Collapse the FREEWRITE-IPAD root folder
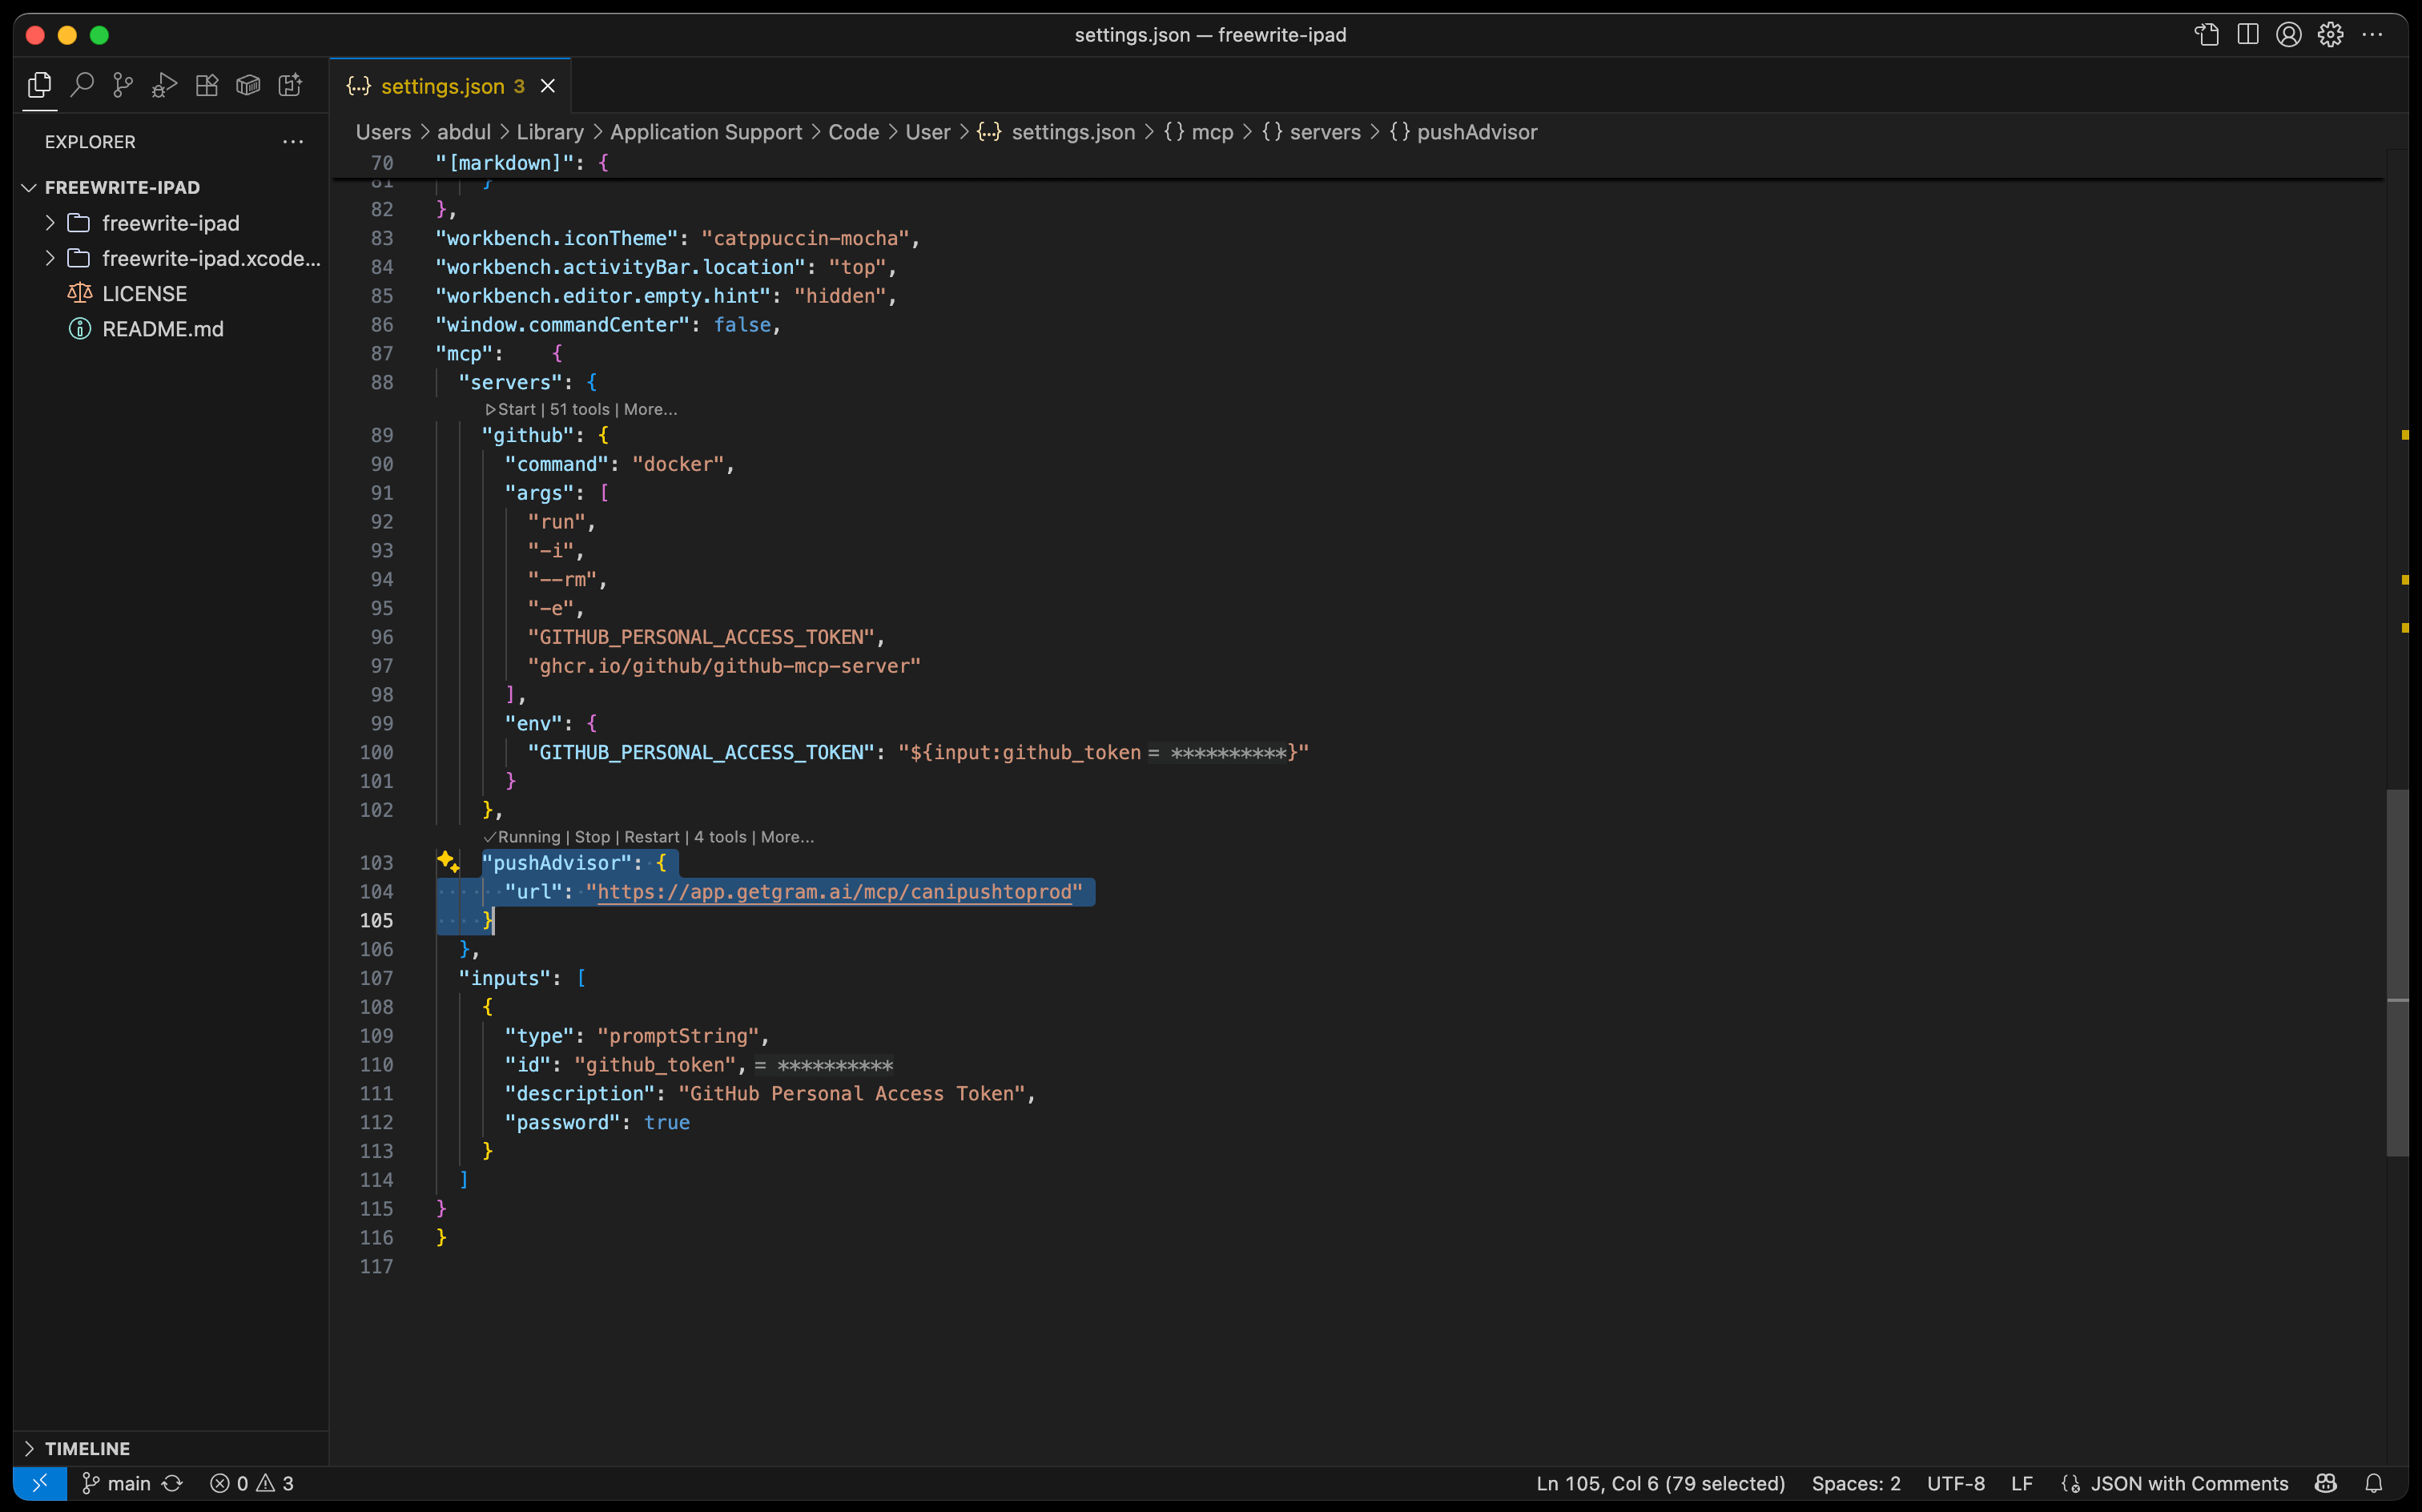Screen dimensions: 2422x1512 point(29,188)
